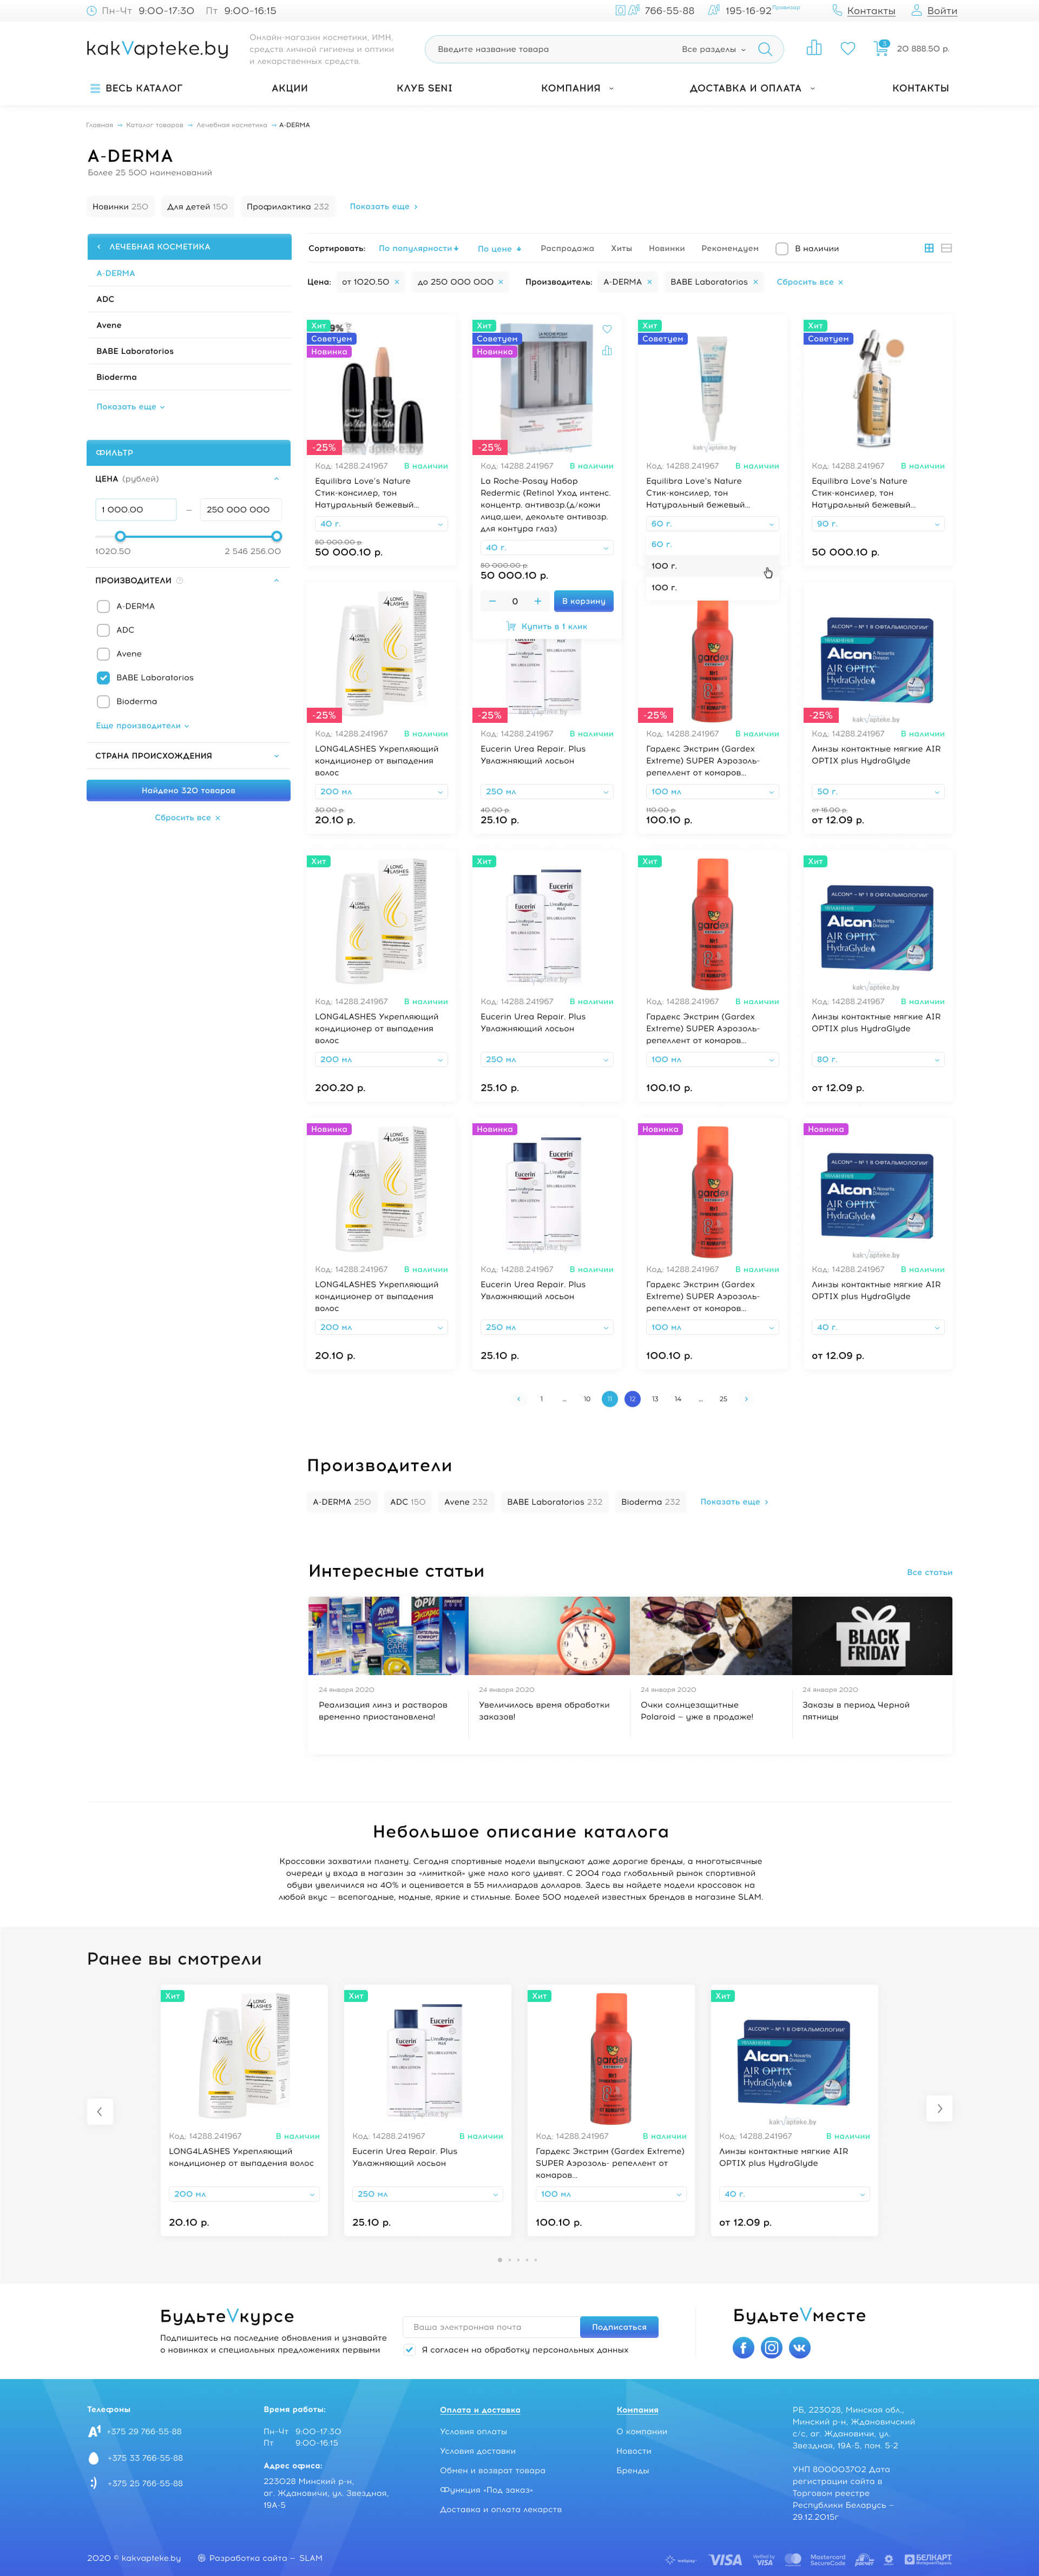This screenshot has width=1039, height=2576.
Task: Add La Roche-Posay set to favorites heart
Action: point(607,329)
